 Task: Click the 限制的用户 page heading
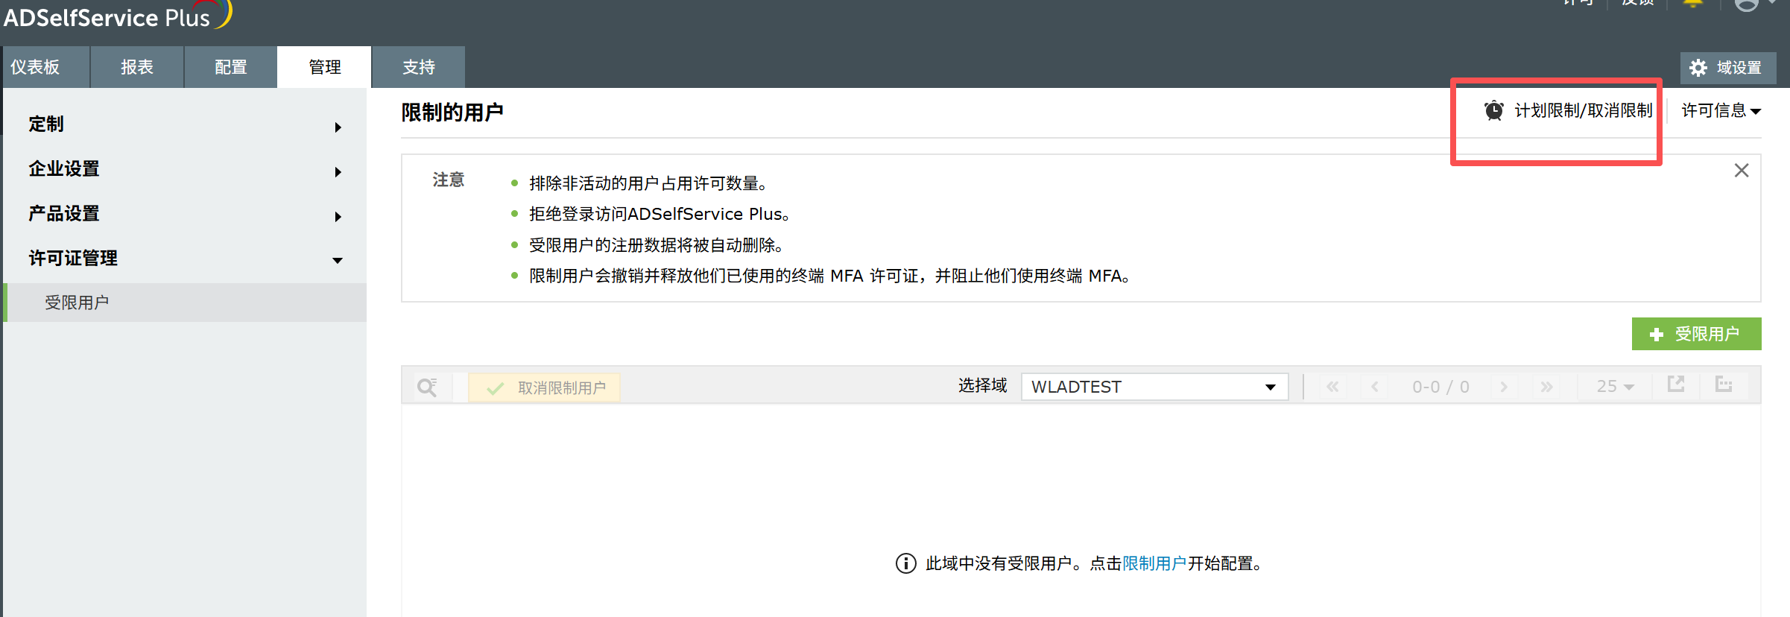[x=452, y=113]
